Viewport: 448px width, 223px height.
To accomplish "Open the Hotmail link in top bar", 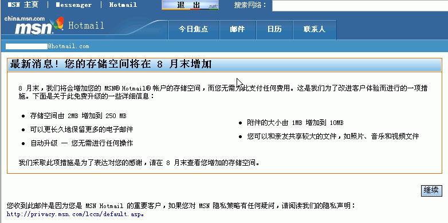I will pos(123,5).
